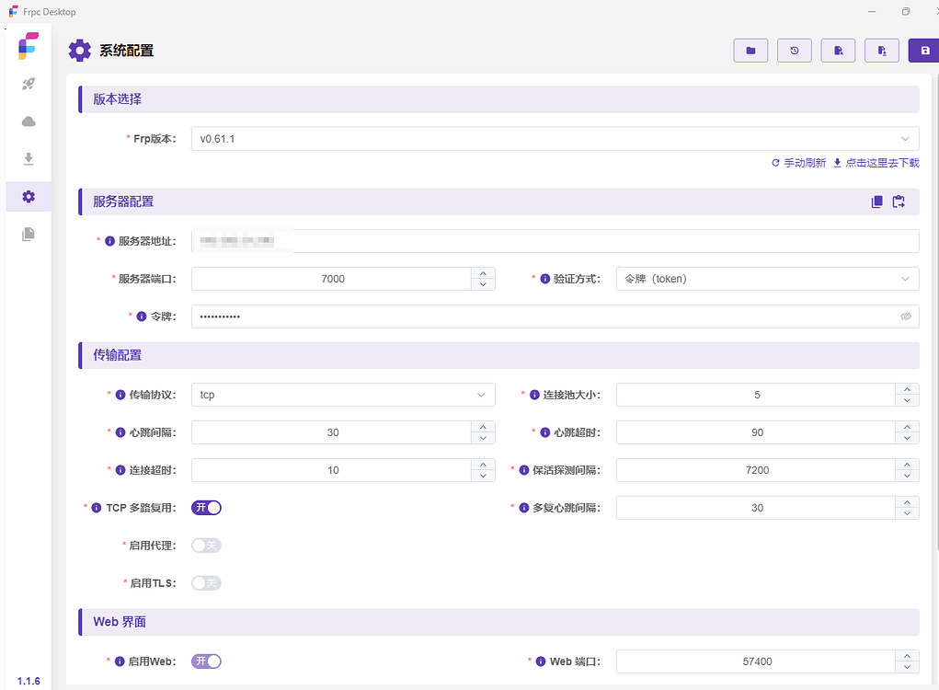This screenshot has height=690, width=939.
Task: Click the 多复心跳间隔 field showing 30
Action: coord(756,508)
